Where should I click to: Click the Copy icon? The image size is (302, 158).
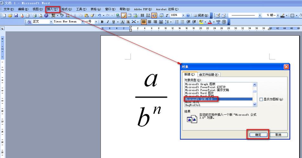81,15
